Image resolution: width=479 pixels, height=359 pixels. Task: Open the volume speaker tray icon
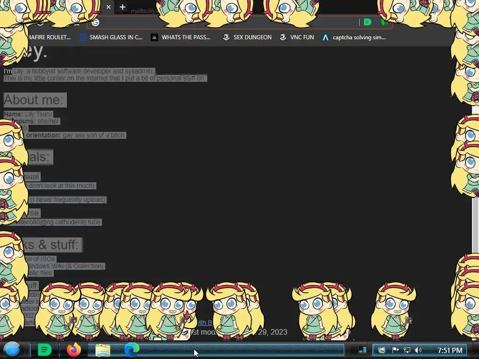click(418, 350)
